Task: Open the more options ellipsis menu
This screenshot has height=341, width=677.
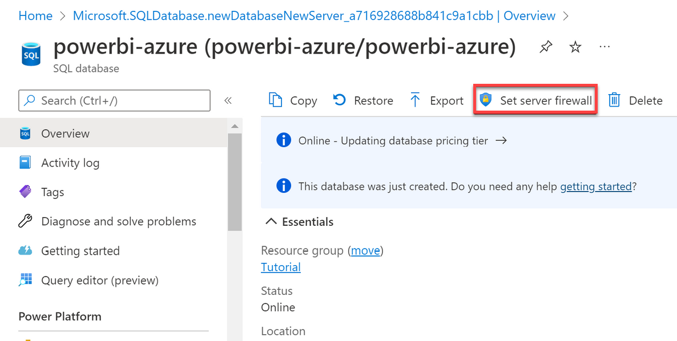Action: 605,46
